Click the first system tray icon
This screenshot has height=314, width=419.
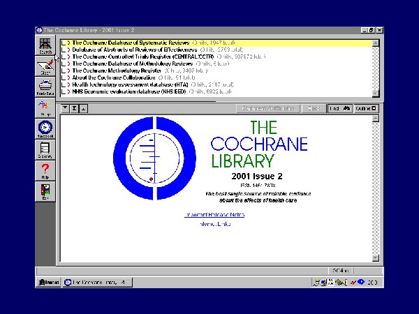pyautogui.click(x=316, y=282)
